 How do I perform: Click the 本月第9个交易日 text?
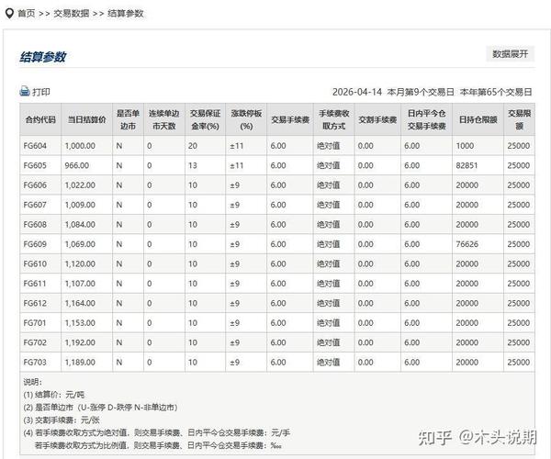pyautogui.click(x=421, y=92)
